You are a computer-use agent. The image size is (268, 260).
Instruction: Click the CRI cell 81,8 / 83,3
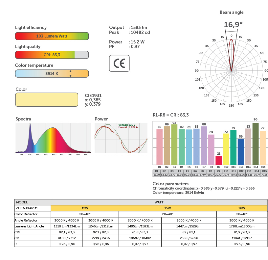(140, 232)
